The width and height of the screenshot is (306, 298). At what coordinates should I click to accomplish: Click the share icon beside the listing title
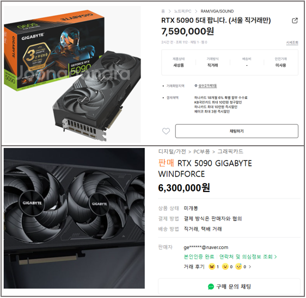(x=295, y=21)
